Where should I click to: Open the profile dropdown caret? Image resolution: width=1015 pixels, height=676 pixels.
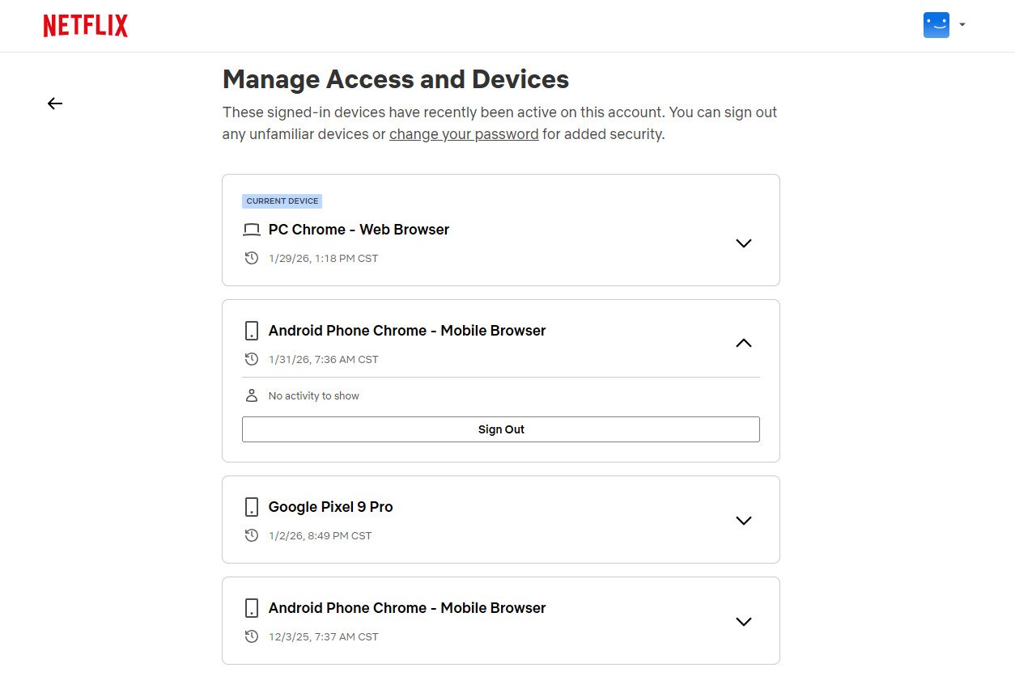tap(962, 25)
